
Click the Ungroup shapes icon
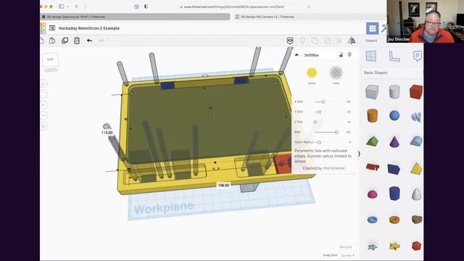tap(327, 41)
